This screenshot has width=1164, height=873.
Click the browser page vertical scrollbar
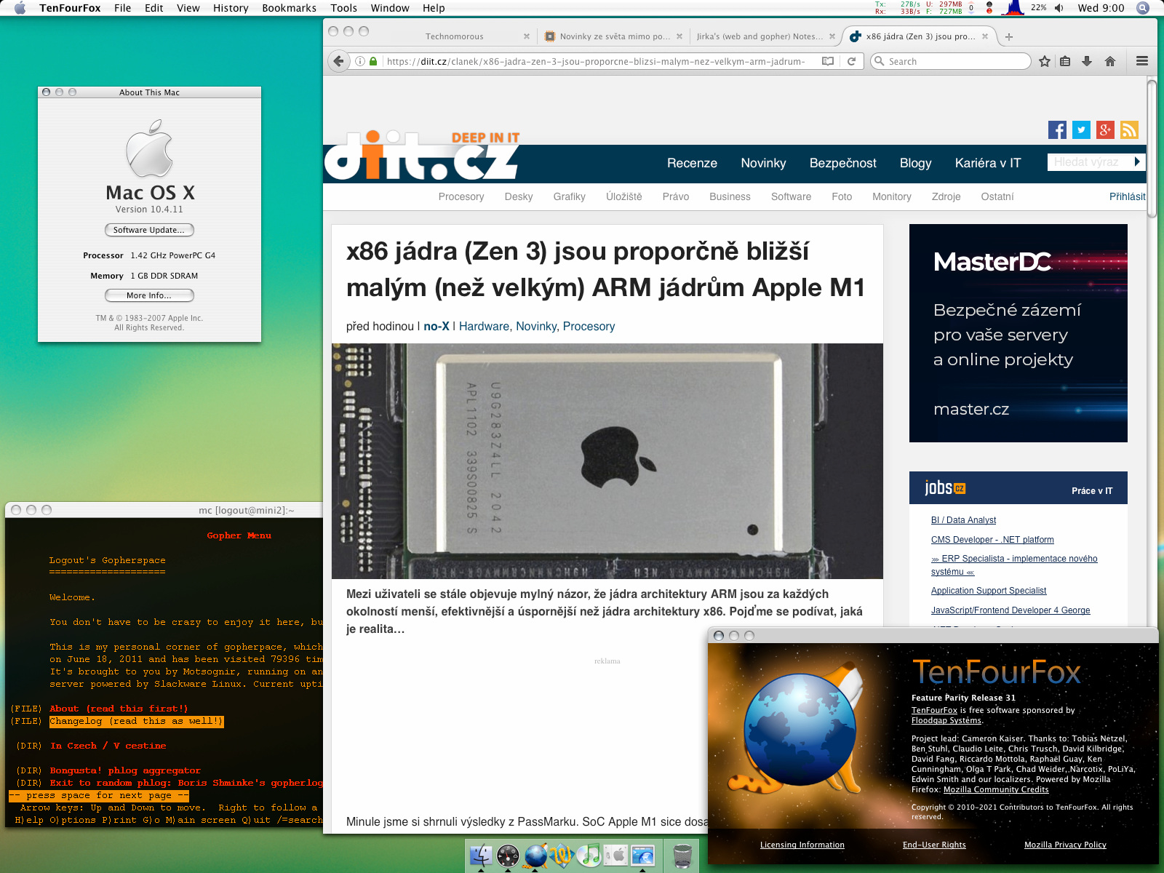coord(1152,149)
